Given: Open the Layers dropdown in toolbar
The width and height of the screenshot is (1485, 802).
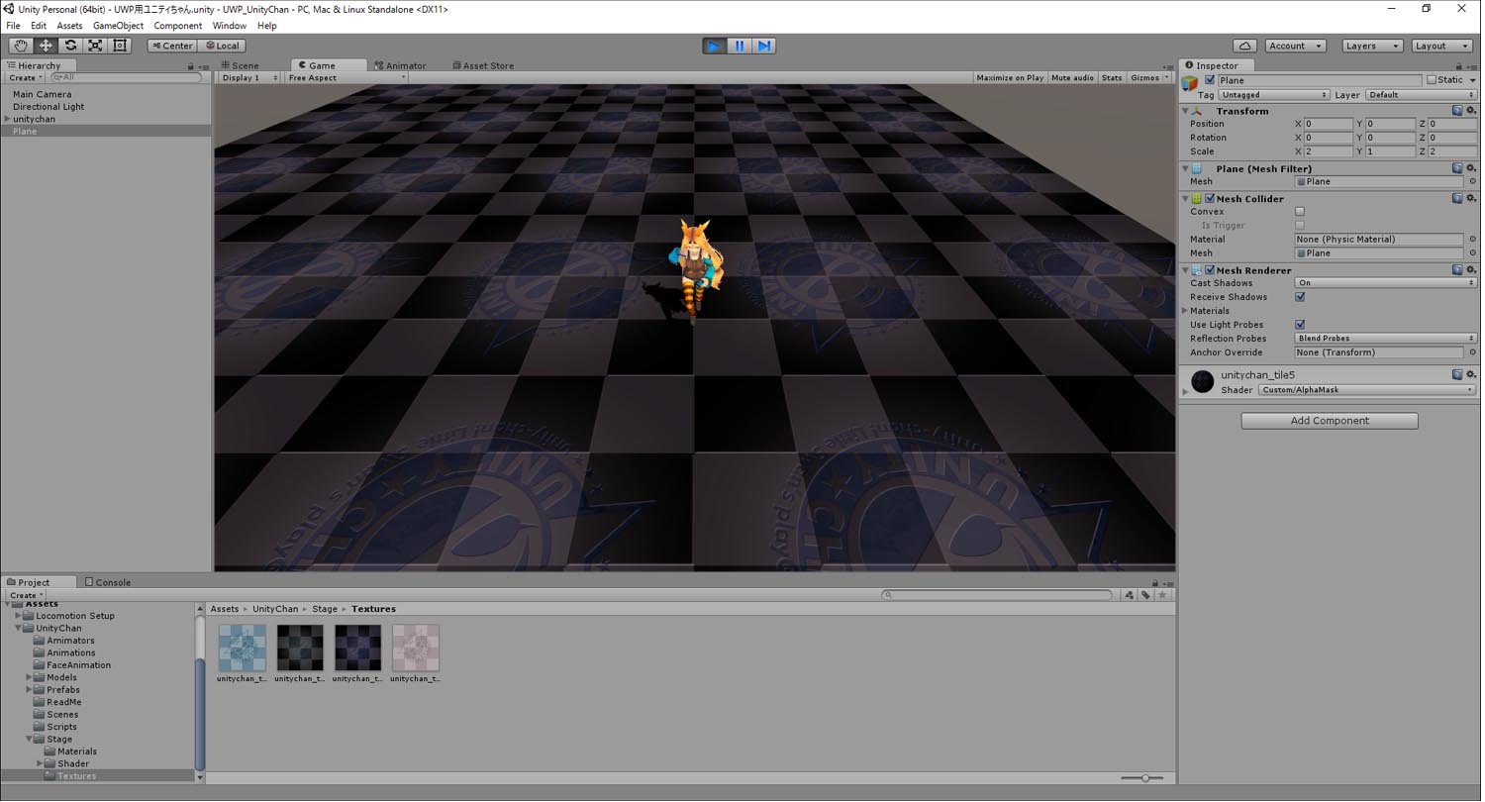Looking at the screenshot, I should 1372,46.
